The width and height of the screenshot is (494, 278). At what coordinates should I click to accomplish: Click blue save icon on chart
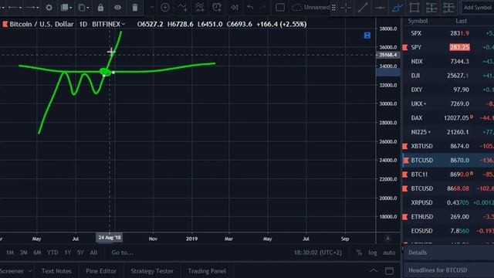[367, 36]
